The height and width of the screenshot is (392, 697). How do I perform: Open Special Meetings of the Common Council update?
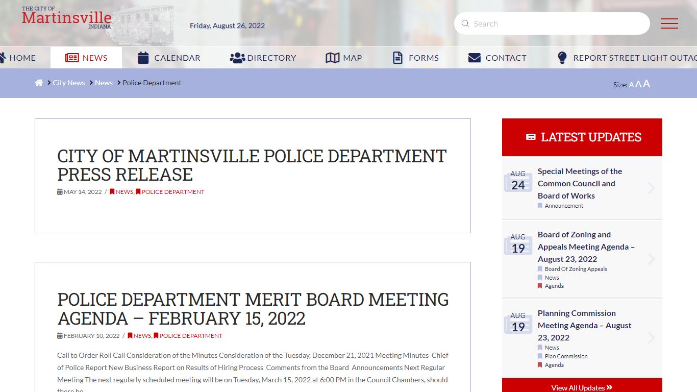tap(580, 183)
